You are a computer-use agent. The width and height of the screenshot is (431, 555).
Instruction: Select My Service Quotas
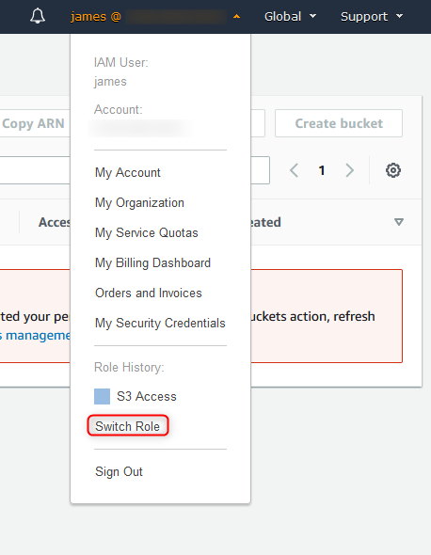146,233
